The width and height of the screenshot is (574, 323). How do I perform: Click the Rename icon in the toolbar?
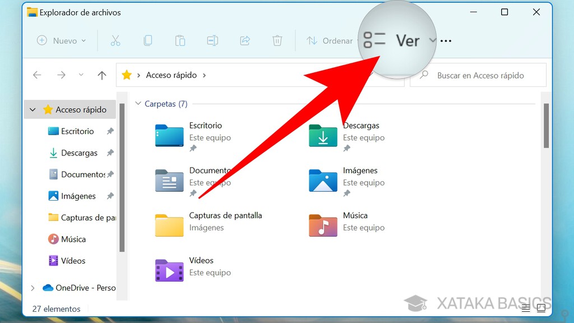[212, 40]
